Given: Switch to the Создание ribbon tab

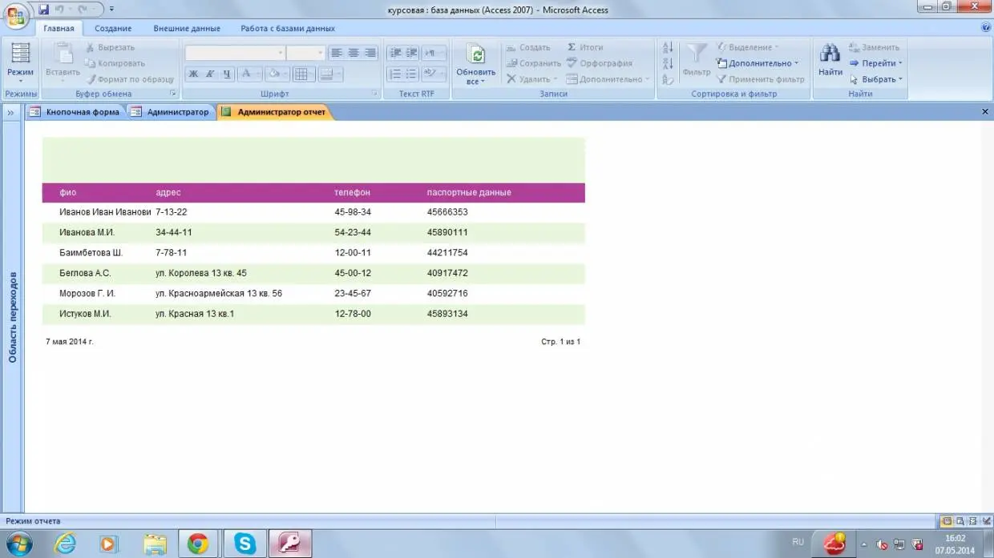Looking at the screenshot, I should [113, 28].
